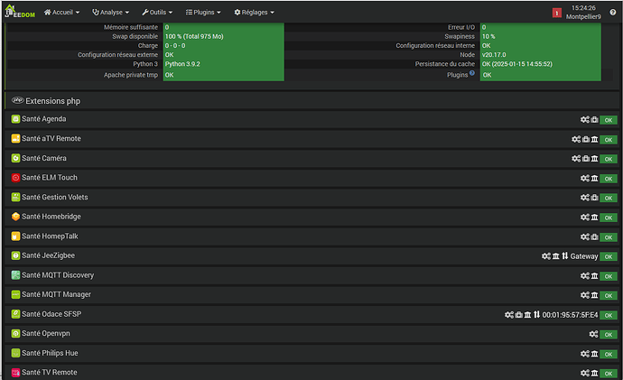Click the help question mark icon in navbar
623x380 pixels.
coord(613,13)
